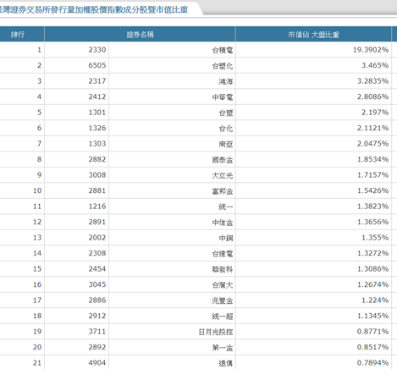Select the 19.3902% weight cell

tap(313, 50)
